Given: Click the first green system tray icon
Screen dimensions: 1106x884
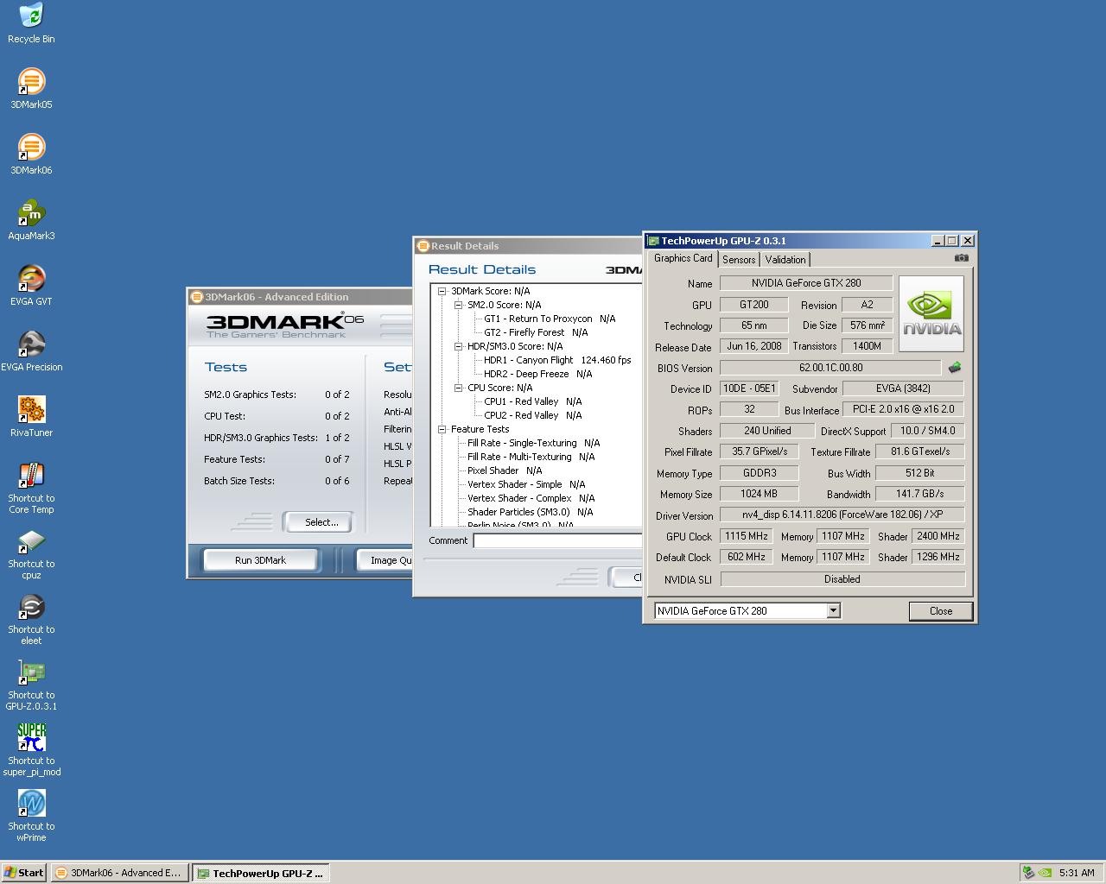Looking at the screenshot, I should coord(1027,873).
